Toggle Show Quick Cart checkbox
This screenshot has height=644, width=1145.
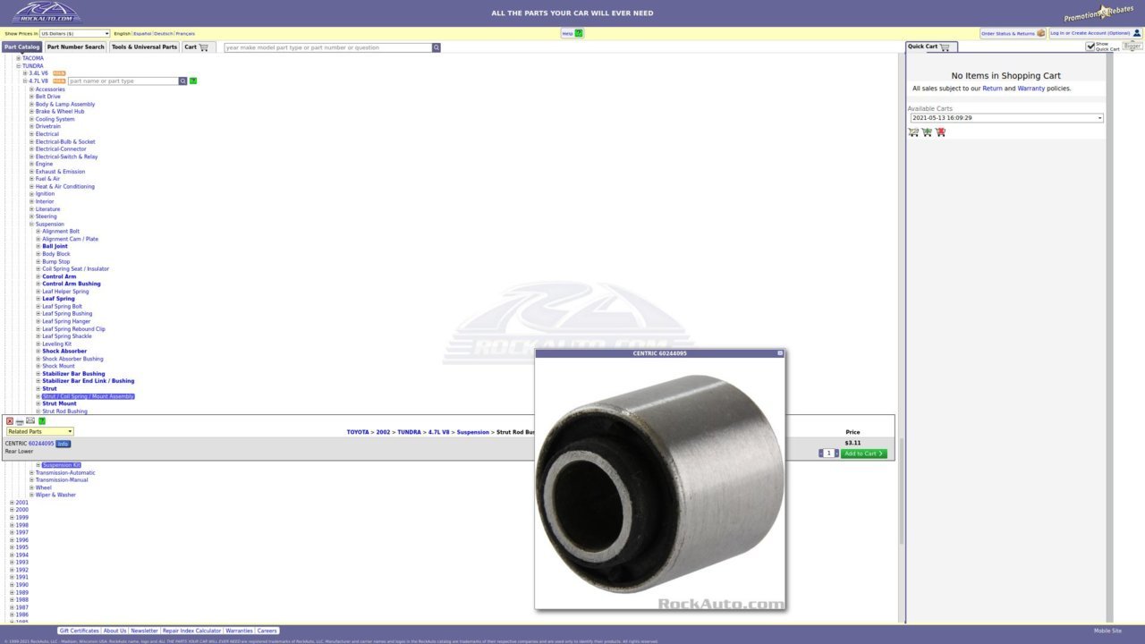coord(1090,47)
